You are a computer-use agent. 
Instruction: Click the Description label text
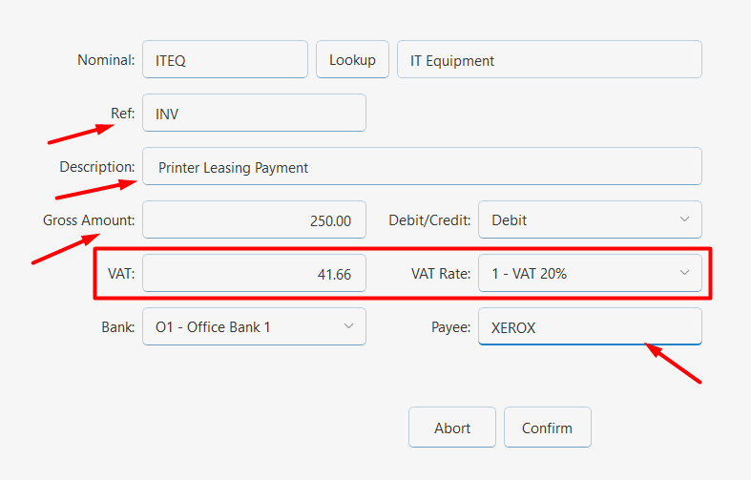(97, 167)
